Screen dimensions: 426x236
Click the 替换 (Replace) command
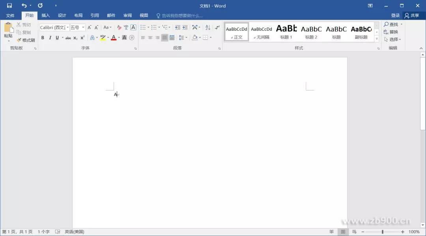[x=393, y=31]
